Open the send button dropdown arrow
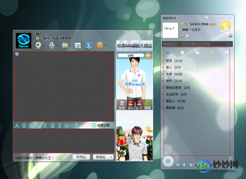 112,157
